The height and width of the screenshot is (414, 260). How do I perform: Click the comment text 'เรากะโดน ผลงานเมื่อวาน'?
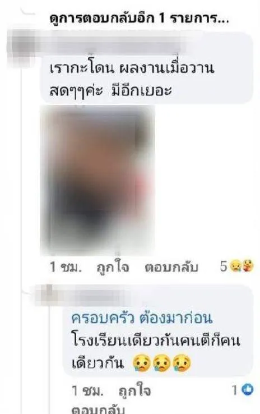click(132, 68)
